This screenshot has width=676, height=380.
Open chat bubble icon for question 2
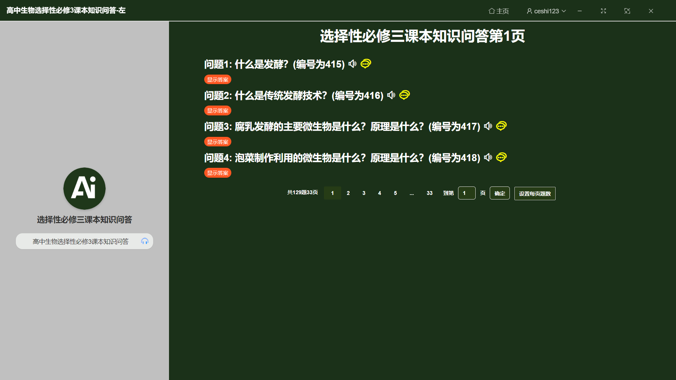click(x=405, y=95)
